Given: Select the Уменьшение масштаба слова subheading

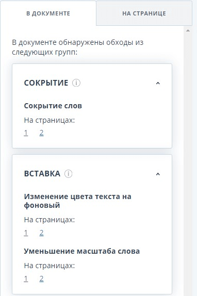Looking at the screenshot, I should click(82, 251).
